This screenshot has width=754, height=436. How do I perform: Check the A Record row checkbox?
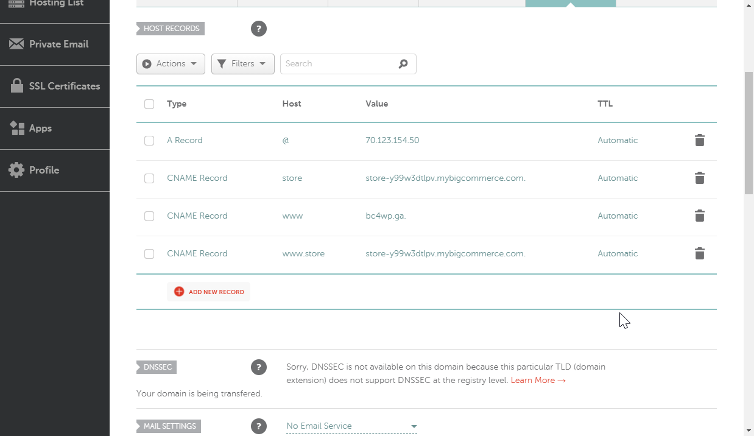(149, 141)
